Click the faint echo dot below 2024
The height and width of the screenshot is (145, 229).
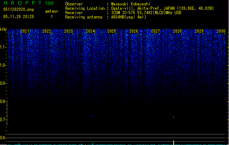pyautogui.click(x=93, y=116)
